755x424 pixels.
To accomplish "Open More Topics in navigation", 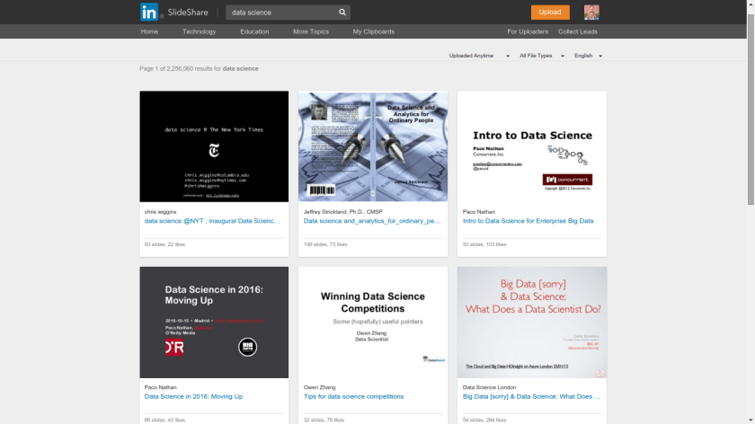I will coord(311,31).
